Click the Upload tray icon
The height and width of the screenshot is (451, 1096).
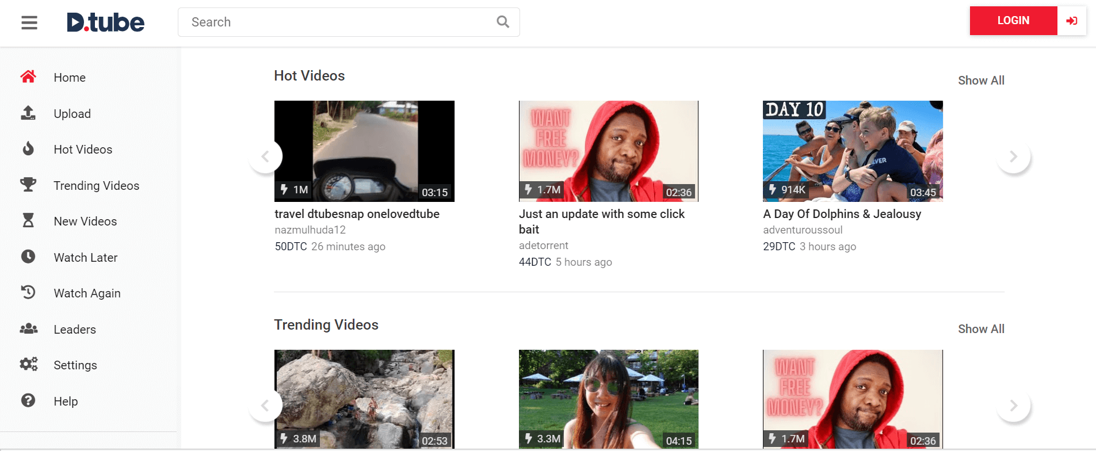[28, 113]
